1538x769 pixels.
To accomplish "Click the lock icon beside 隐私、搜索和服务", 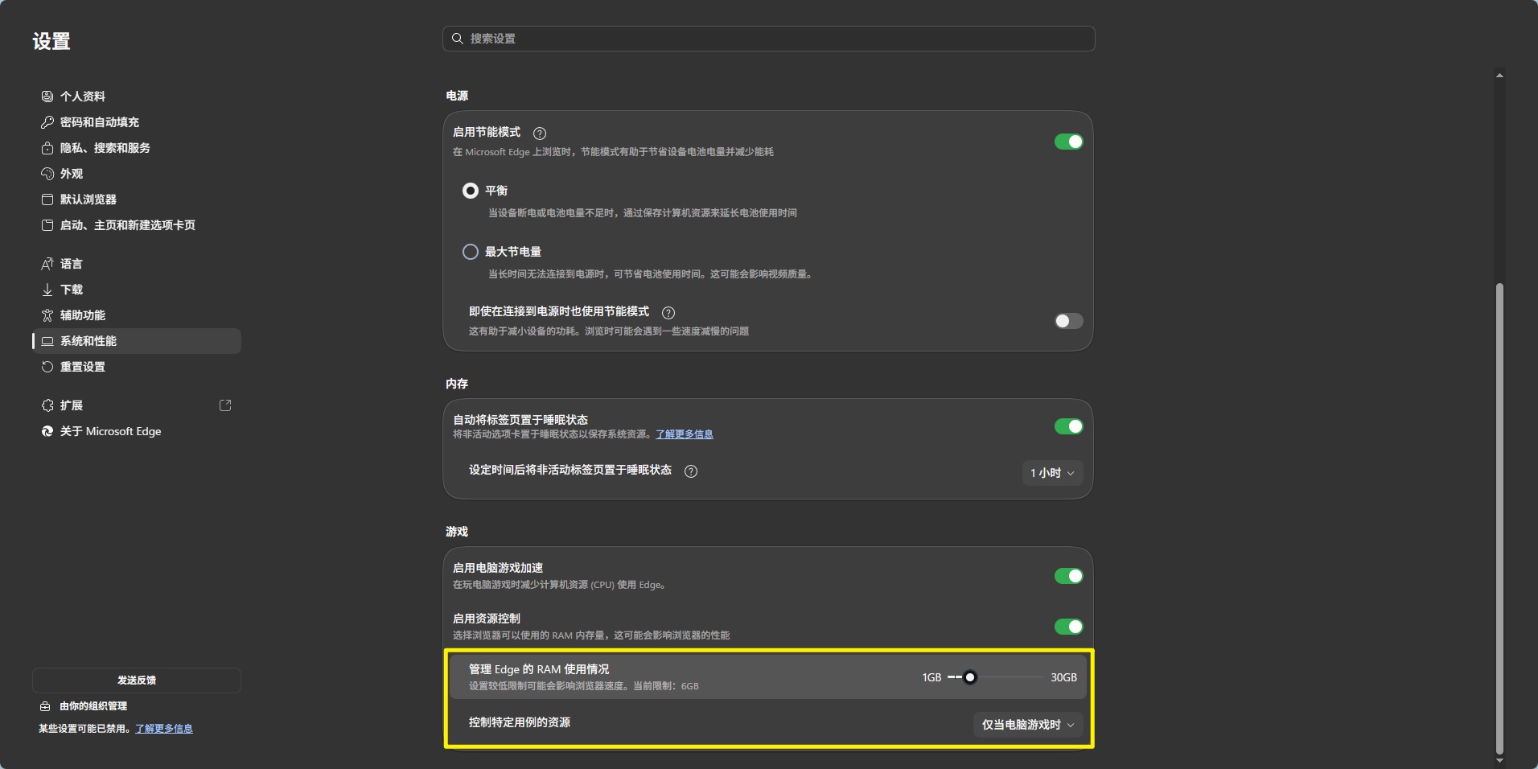I will [47, 148].
